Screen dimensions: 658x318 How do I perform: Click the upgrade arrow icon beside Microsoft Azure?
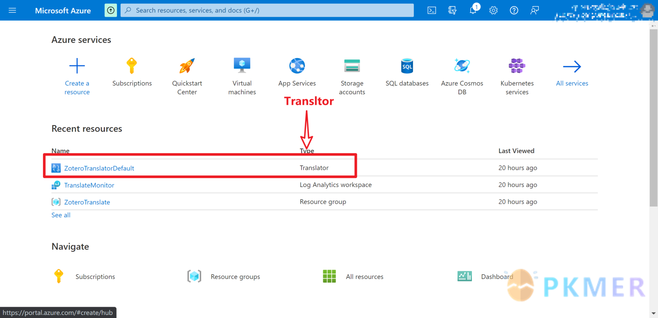(111, 11)
